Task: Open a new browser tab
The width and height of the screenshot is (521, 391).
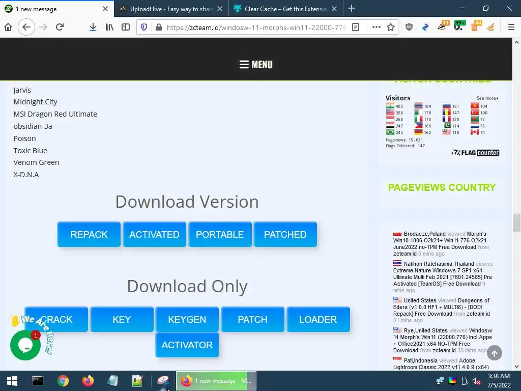Action: 352,9
